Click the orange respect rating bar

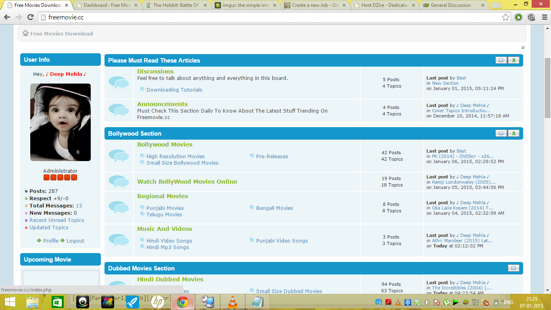60,177
